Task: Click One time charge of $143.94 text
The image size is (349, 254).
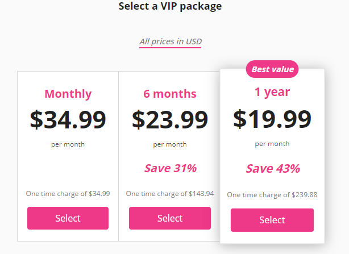Action: [170, 194]
